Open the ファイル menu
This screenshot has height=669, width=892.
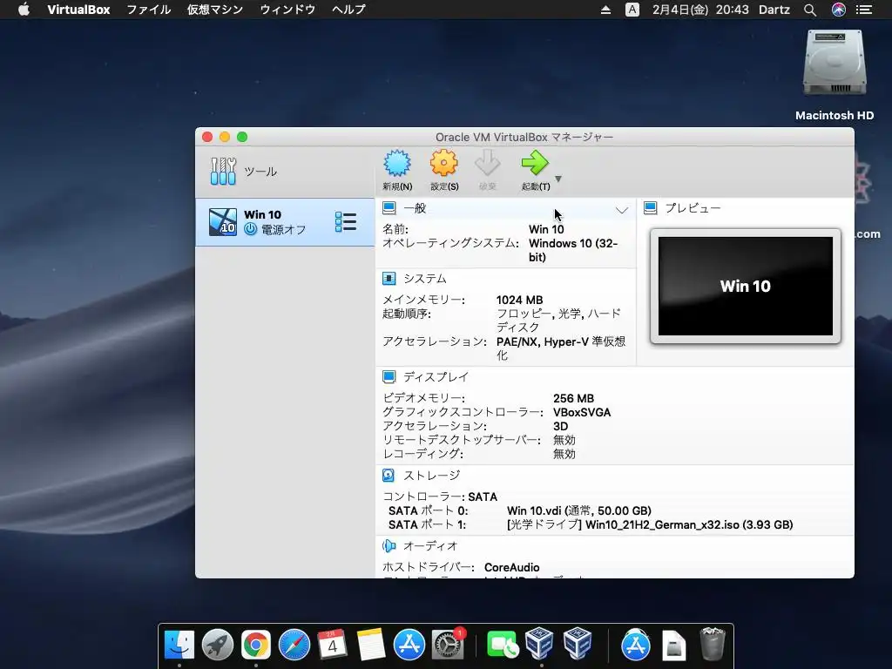tap(148, 10)
